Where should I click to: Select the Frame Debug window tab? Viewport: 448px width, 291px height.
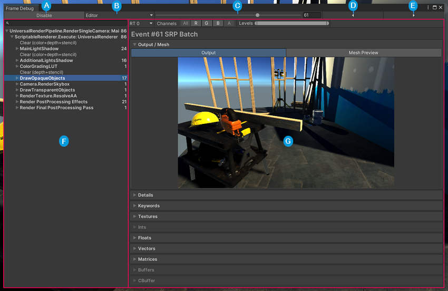18,8
